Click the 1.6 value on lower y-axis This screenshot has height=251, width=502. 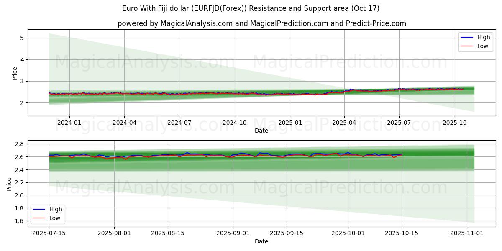18,221
